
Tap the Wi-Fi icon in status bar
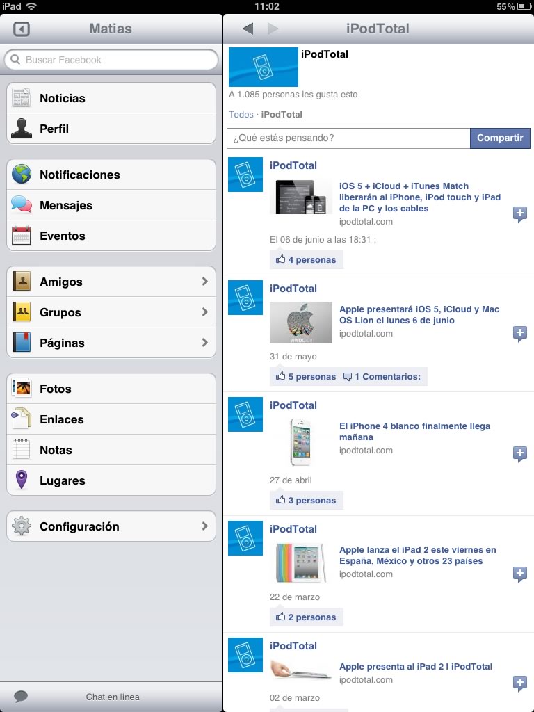(x=31, y=6)
